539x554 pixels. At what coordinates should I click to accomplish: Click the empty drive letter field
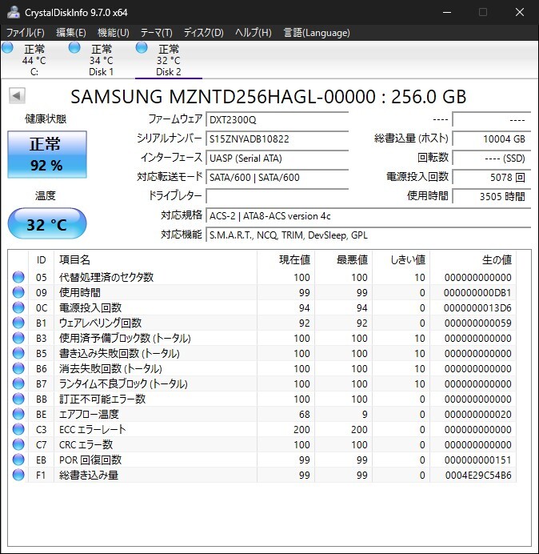point(277,196)
